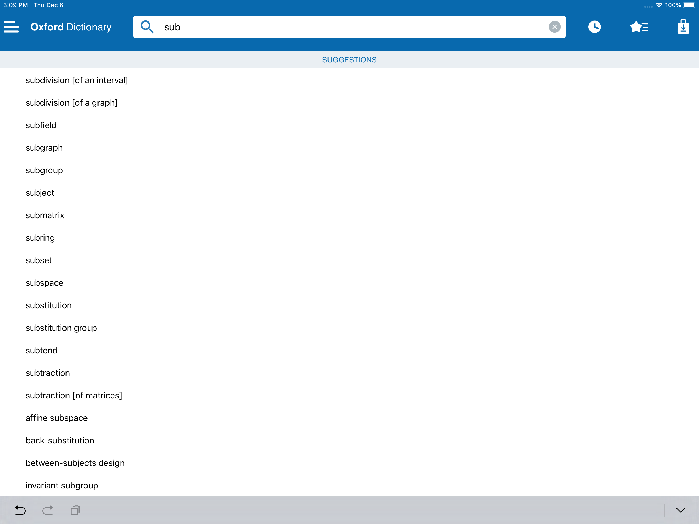Open search history clock icon
Image resolution: width=699 pixels, height=524 pixels.
(x=594, y=27)
